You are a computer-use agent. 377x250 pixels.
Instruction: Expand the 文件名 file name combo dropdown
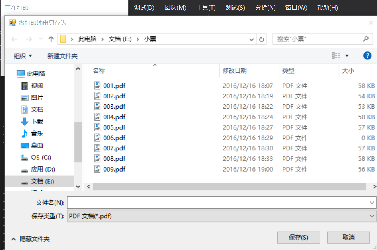372,203
